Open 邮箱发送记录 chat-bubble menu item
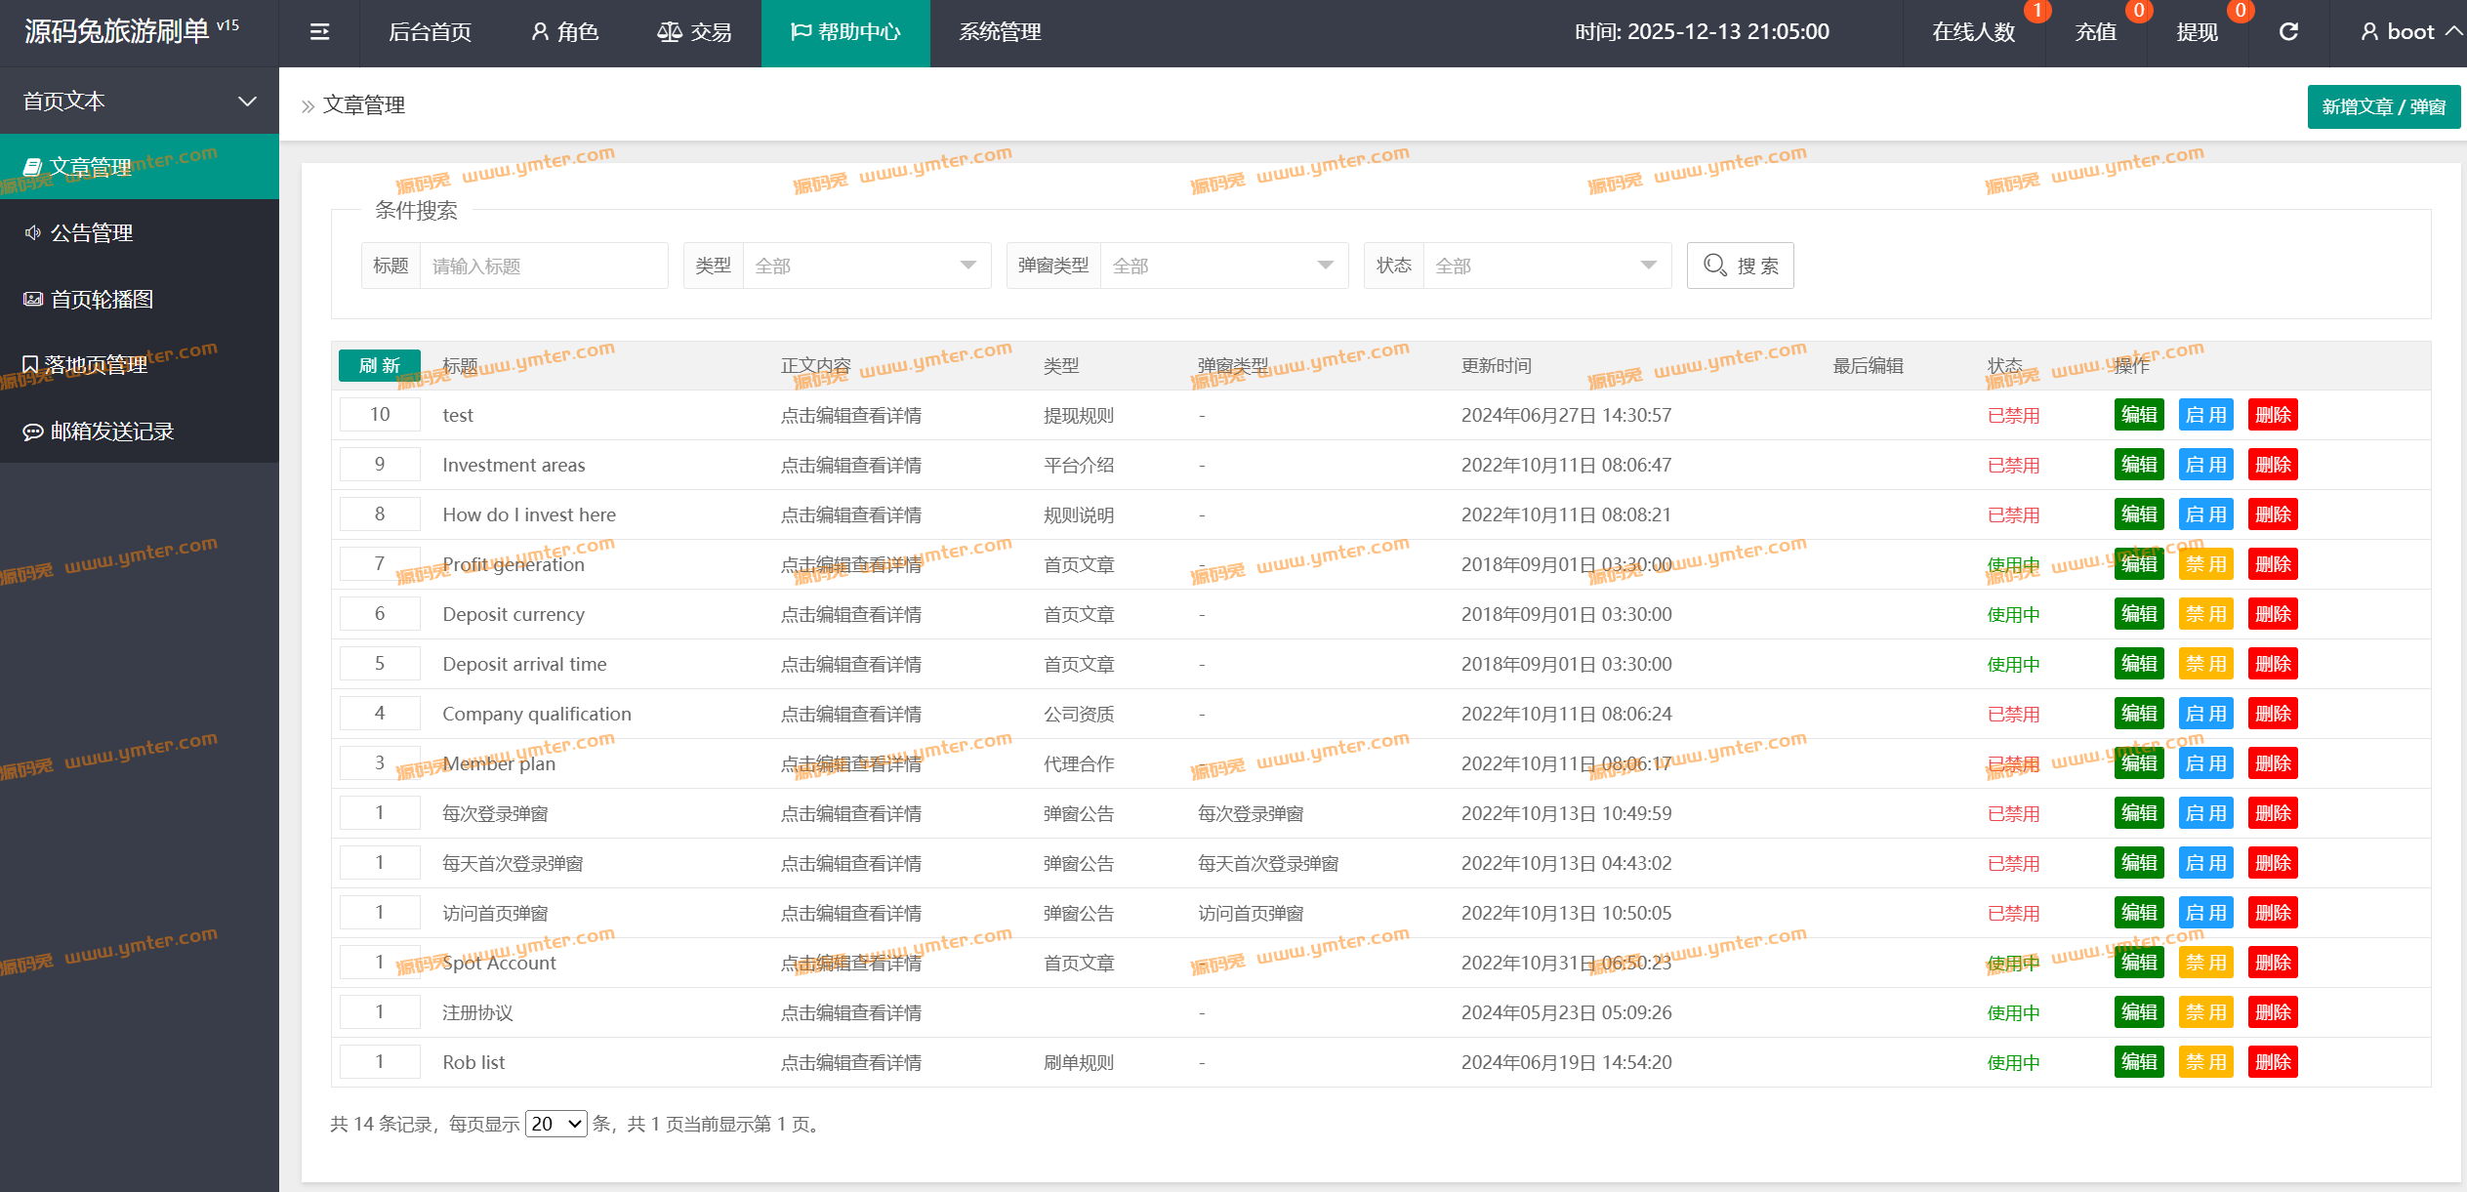Viewport: 2467px width, 1192px height. pos(110,432)
